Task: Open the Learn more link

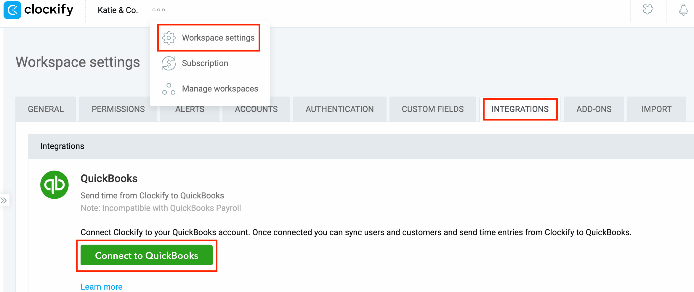Action: [101, 286]
